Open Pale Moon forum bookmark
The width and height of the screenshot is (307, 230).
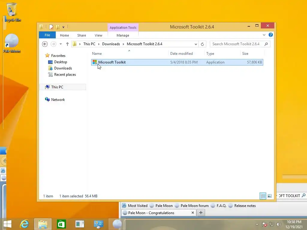pos(192,205)
